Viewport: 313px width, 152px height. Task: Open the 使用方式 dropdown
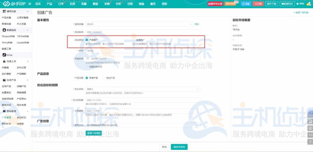coord(143,125)
